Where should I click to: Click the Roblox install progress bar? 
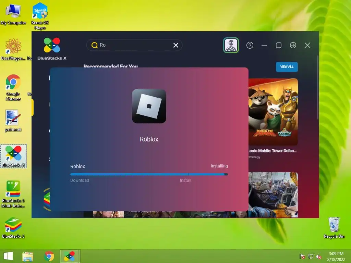point(149,174)
